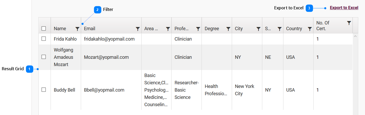Sort by the Email column header
The height and width of the screenshot is (115, 365).
89,29
